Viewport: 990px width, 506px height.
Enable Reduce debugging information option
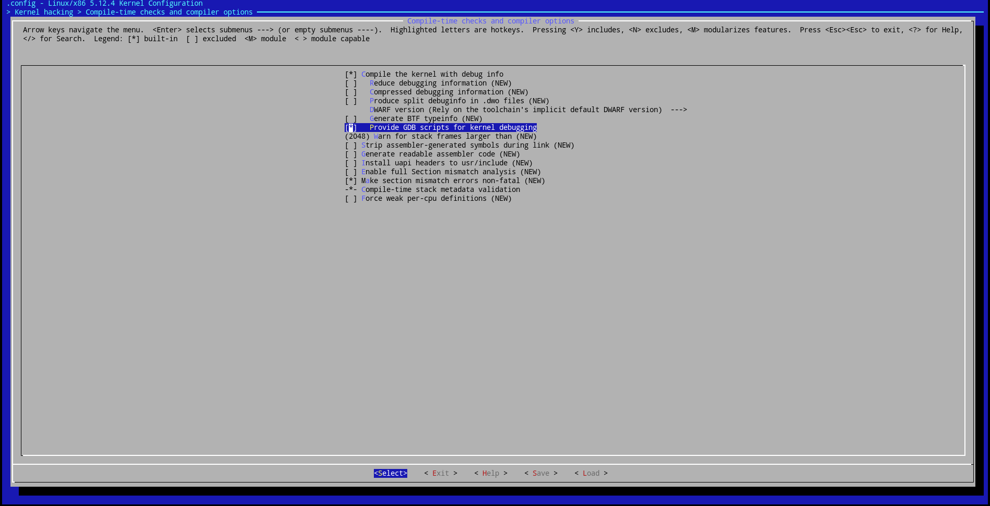351,83
